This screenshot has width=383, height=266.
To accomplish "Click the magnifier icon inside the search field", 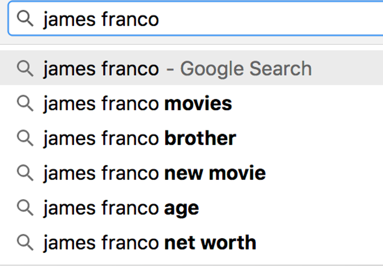I will point(26,18).
